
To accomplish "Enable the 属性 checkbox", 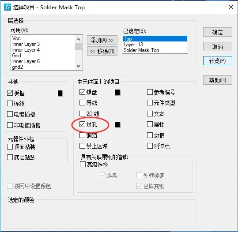I will click(x=150, y=124).
